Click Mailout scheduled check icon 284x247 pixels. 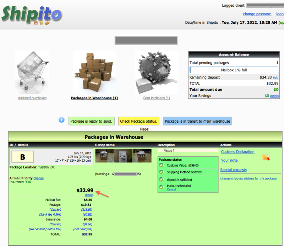click(x=161, y=187)
